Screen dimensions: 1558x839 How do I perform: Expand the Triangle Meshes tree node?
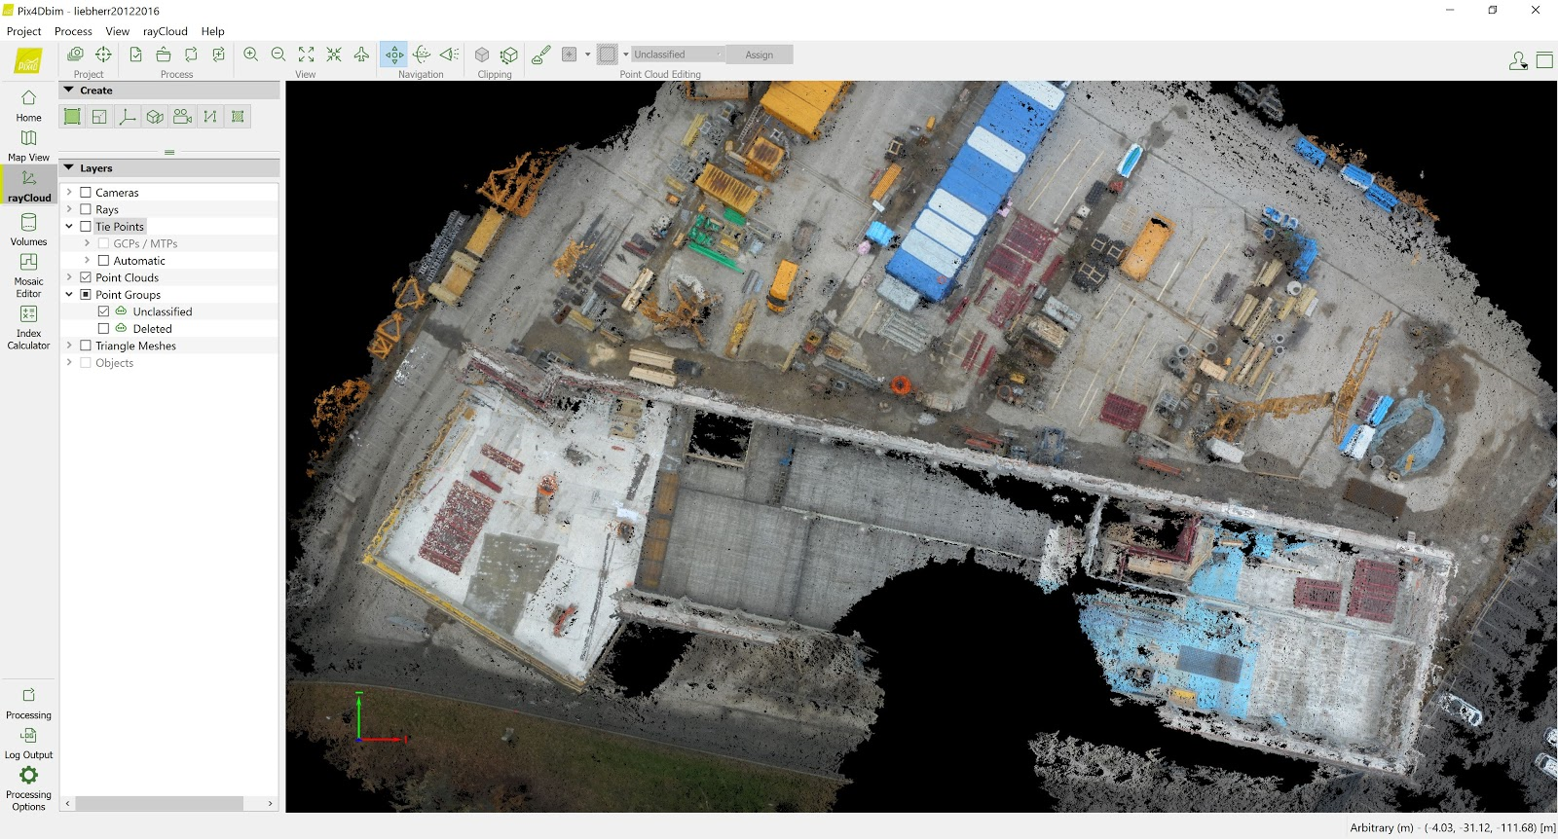69,346
